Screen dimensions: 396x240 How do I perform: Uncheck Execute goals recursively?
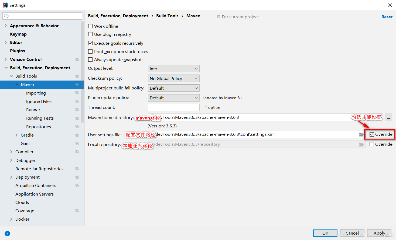[x=90, y=43]
